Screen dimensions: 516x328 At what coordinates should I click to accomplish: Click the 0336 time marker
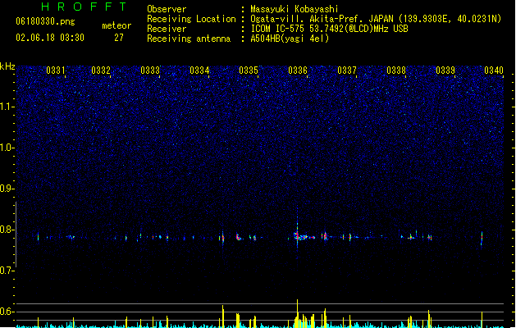click(298, 71)
